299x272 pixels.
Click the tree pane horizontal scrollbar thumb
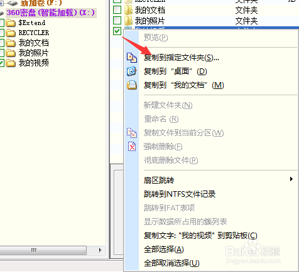[x=43, y=250]
